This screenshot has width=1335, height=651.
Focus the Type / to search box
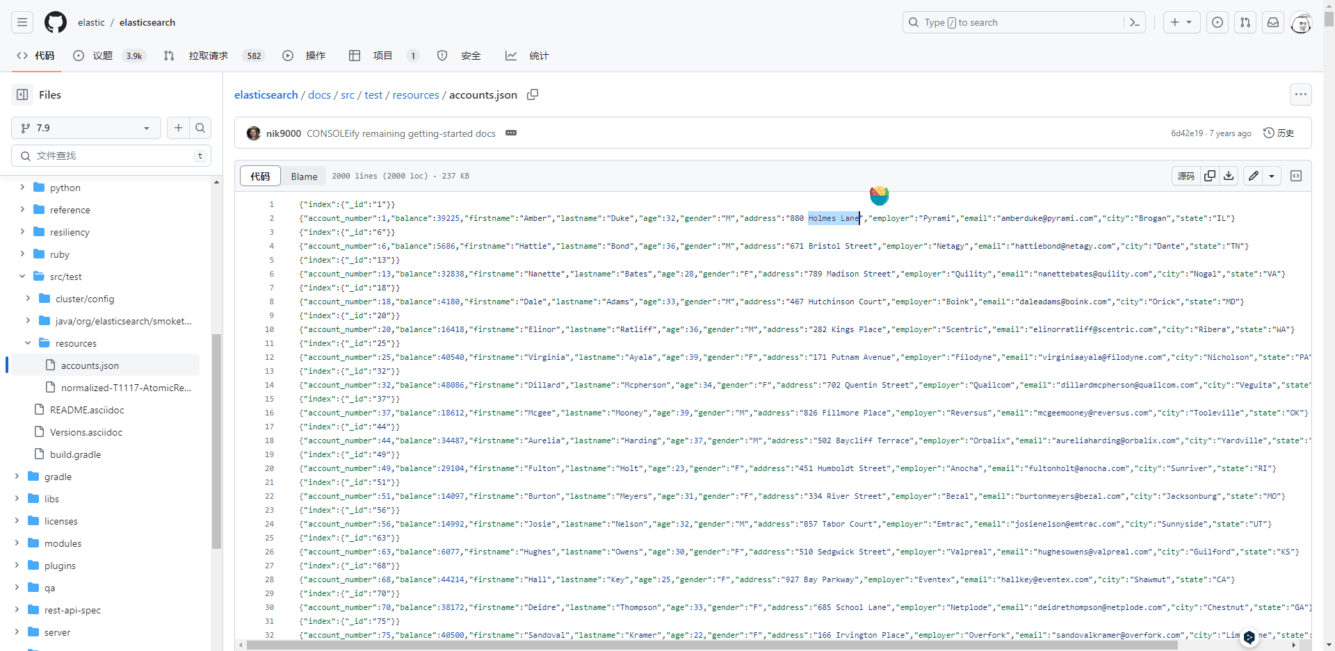tap(1023, 22)
